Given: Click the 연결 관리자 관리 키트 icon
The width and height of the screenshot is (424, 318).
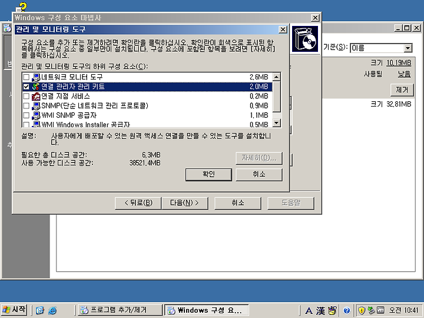Looking at the screenshot, I should (x=36, y=87).
